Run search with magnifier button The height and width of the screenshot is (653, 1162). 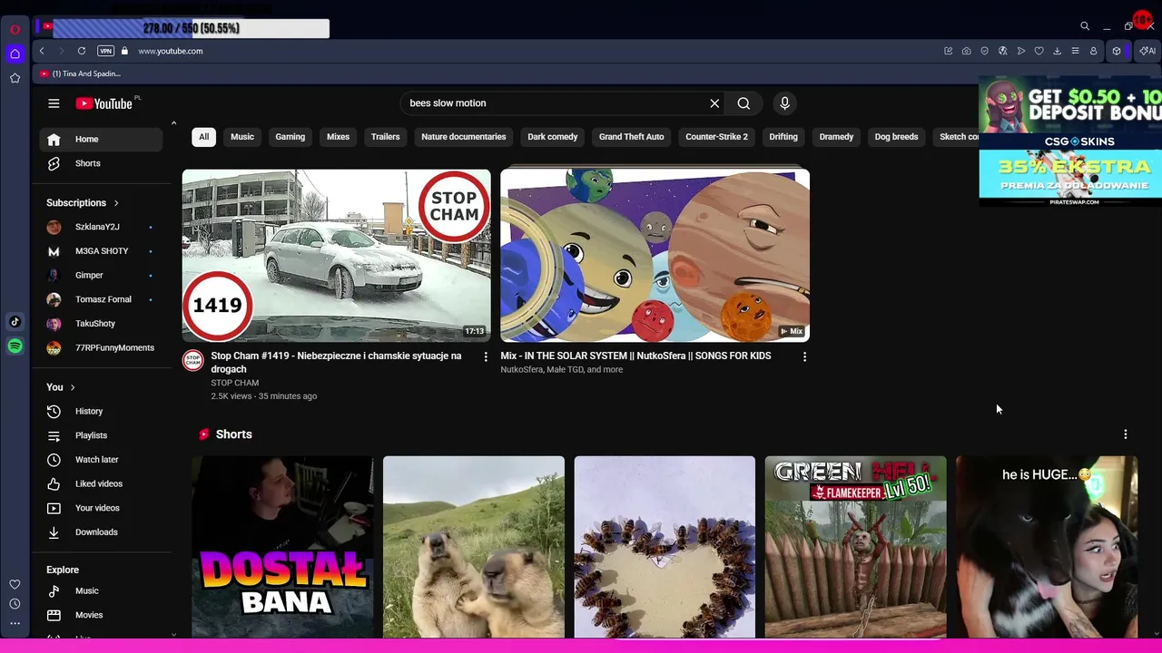(x=743, y=103)
